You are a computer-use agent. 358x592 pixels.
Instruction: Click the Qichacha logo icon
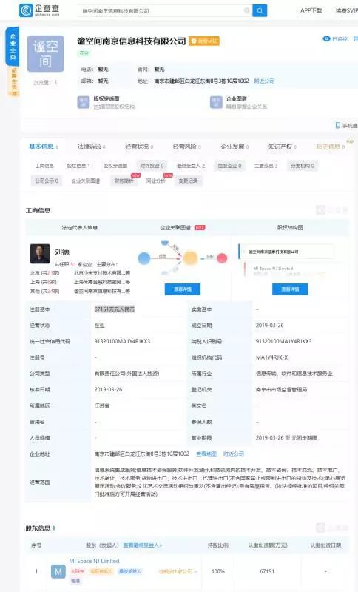[x=26, y=10]
